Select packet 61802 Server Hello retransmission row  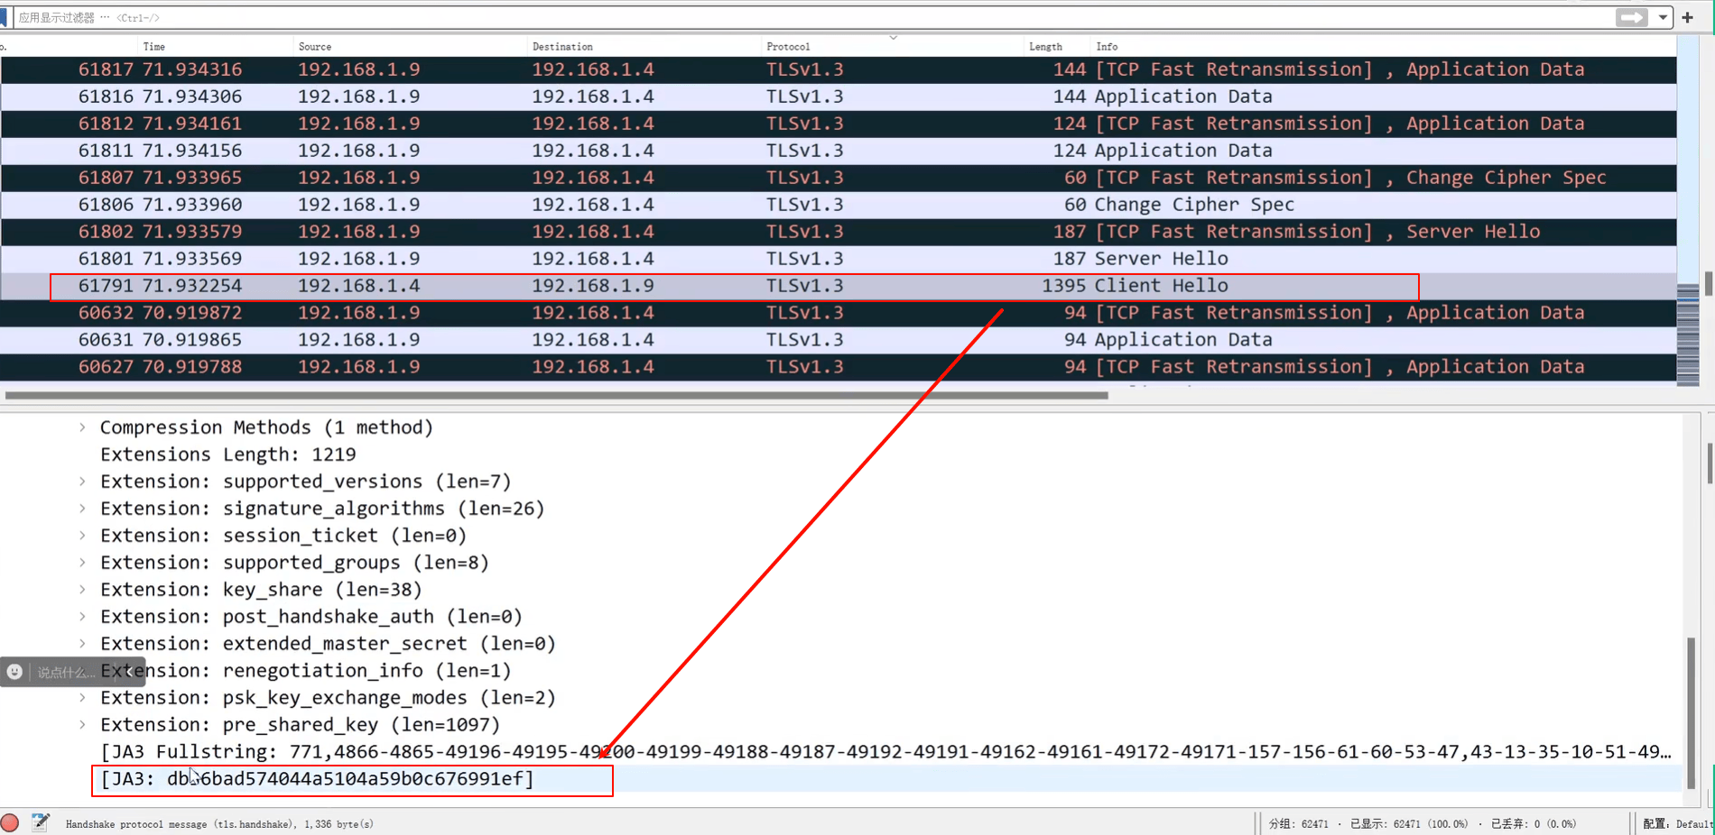pyautogui.click(x=839, y=232)
